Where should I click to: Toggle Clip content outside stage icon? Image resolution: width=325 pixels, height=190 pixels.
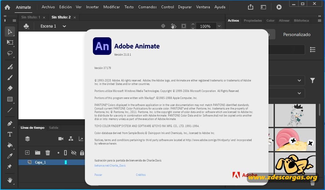184,26
